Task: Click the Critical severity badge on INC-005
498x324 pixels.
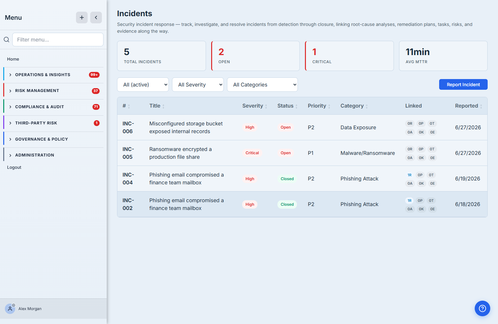Action: [252, 153]
